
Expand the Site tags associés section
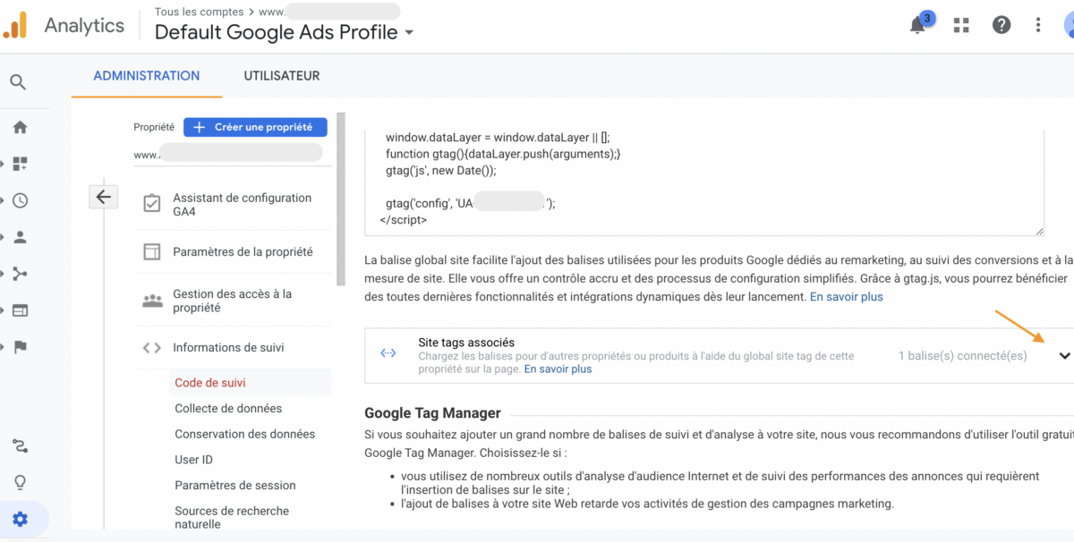1064,355
